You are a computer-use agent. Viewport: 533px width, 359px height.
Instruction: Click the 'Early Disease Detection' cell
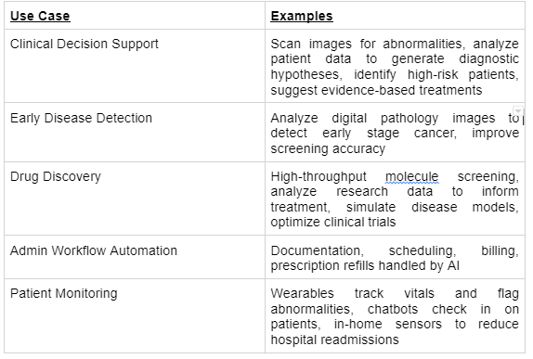point(135,133)
